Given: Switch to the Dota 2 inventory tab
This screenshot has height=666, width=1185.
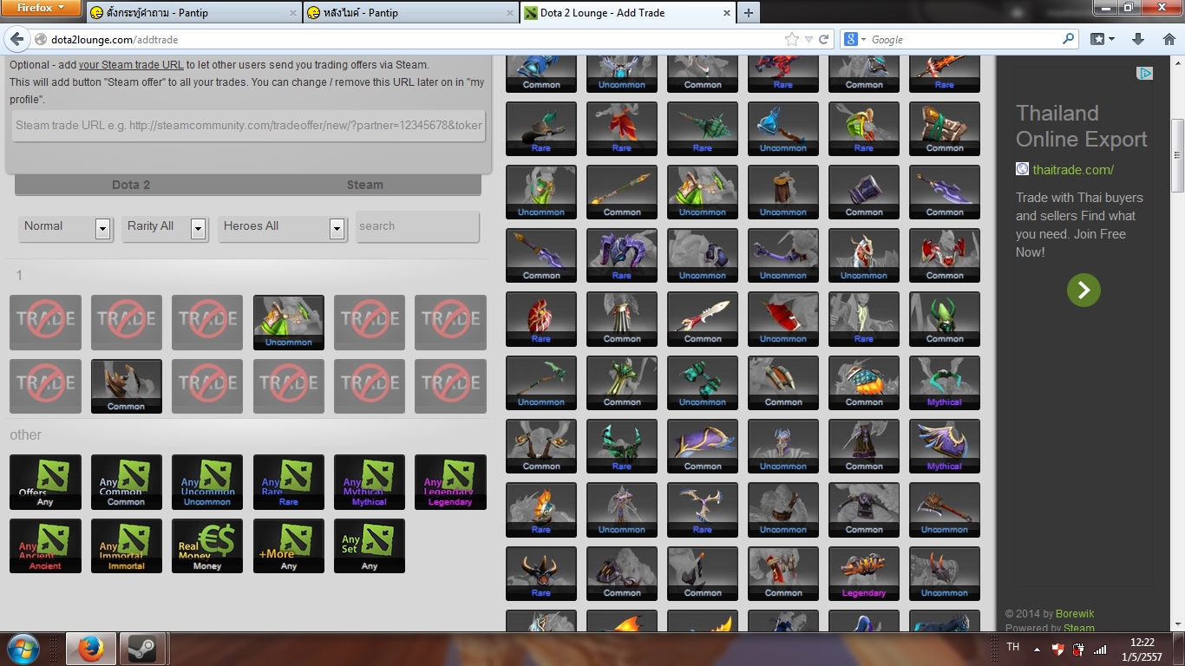Looking at the screenshot, I should pyautogui.click(x=131, y=185).
